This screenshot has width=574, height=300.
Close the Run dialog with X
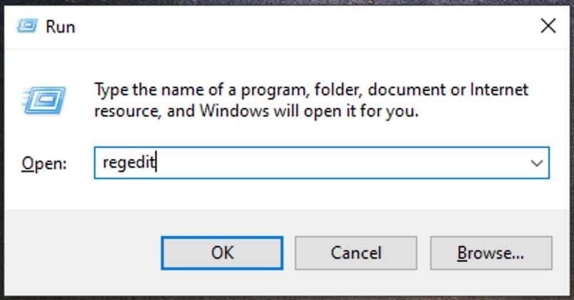(x=548, y=27)
